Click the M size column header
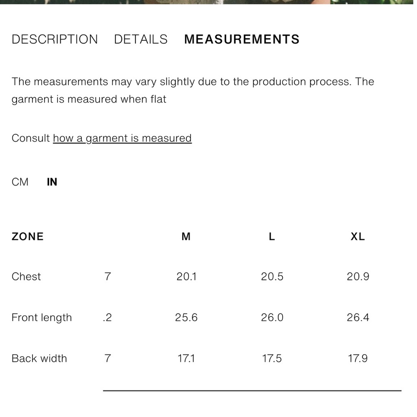 click(x=186, y=237)
